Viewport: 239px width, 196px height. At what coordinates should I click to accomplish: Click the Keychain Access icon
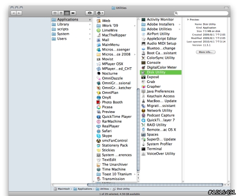coord(143,96)
